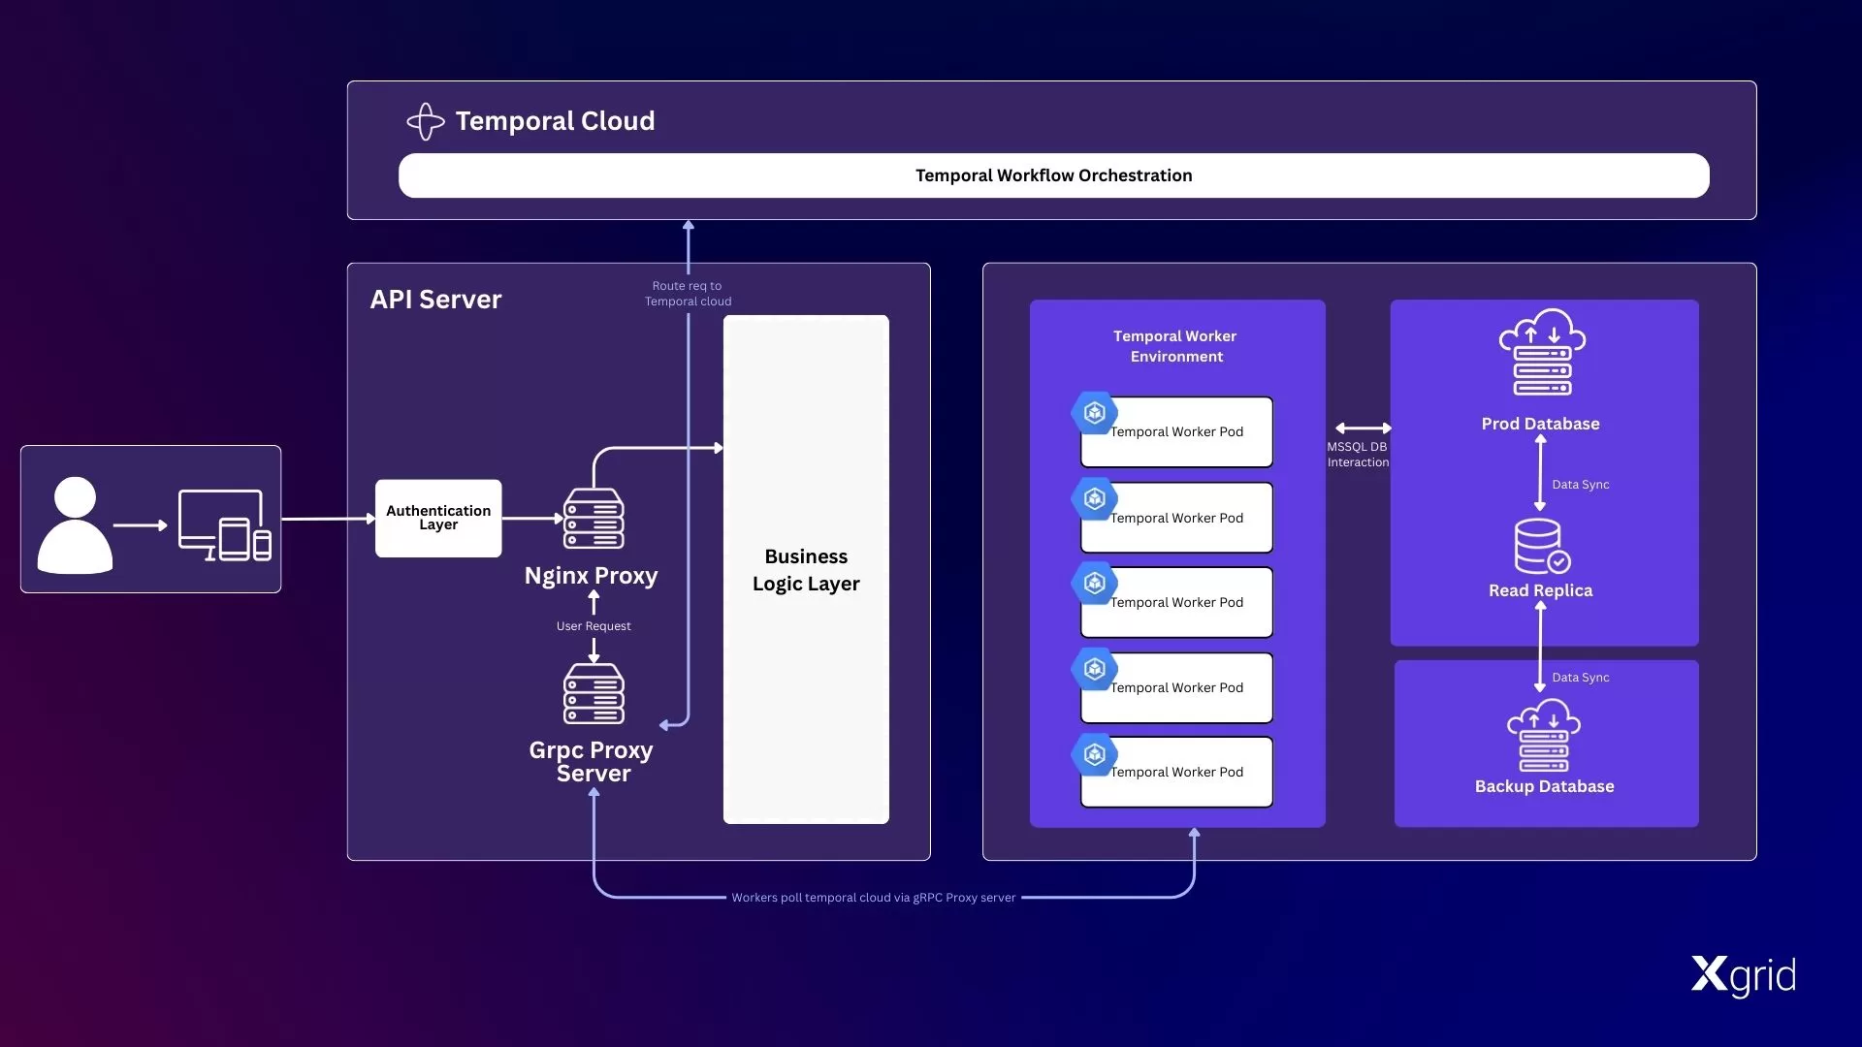Select the third Temporal Worker Pod box
This screenshot has height=1047, width=1862.
[x=1176, y=602]
